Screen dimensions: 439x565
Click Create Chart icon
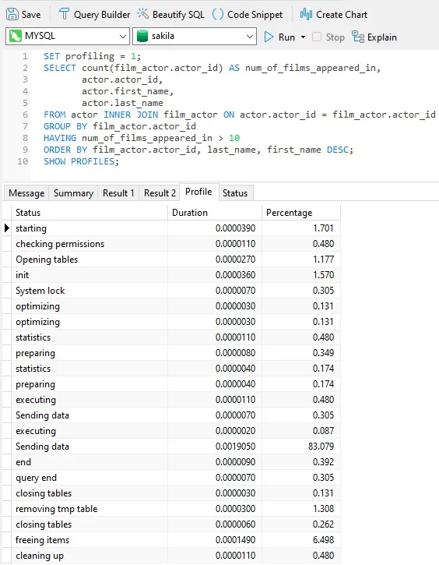tap(306, 14)
